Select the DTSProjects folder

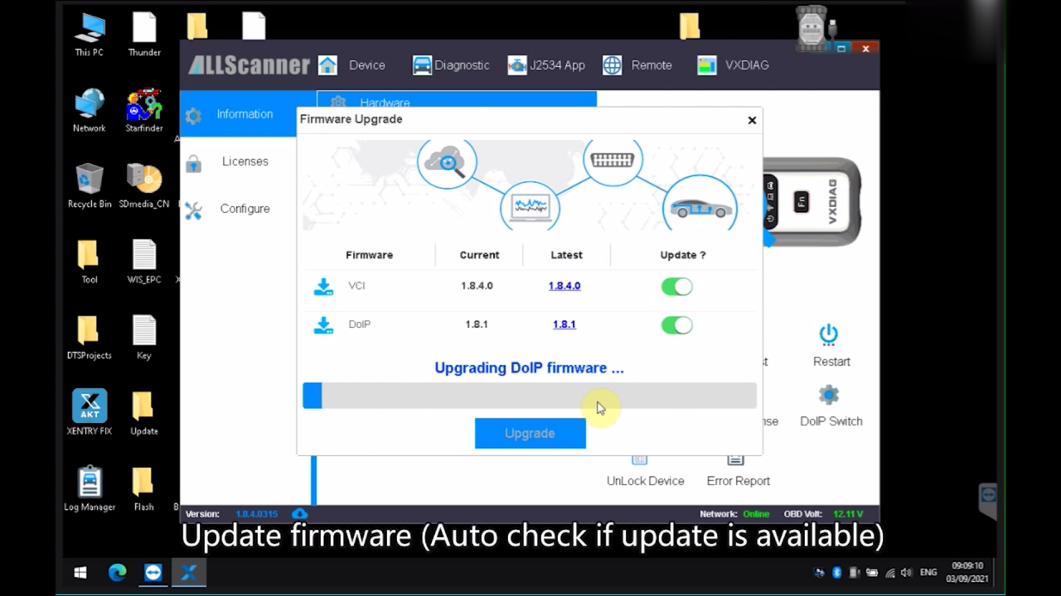coord(90,338)
